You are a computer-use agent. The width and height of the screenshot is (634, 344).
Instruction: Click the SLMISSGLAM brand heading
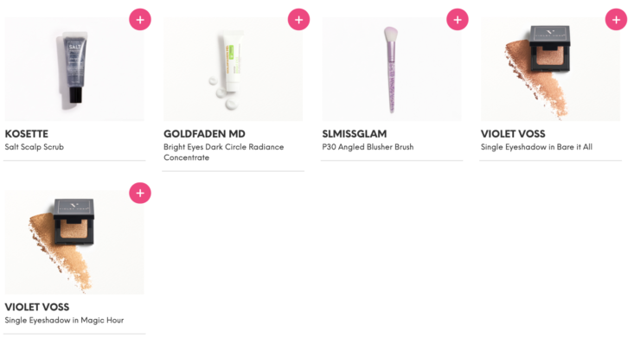click(355, 134)
